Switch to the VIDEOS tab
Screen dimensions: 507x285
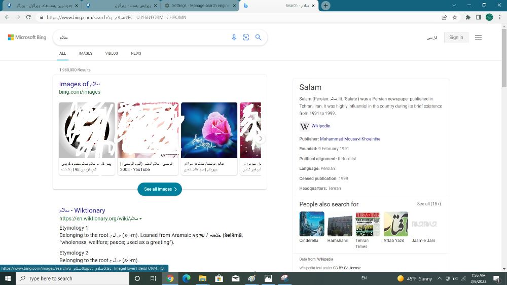(112, 53)
